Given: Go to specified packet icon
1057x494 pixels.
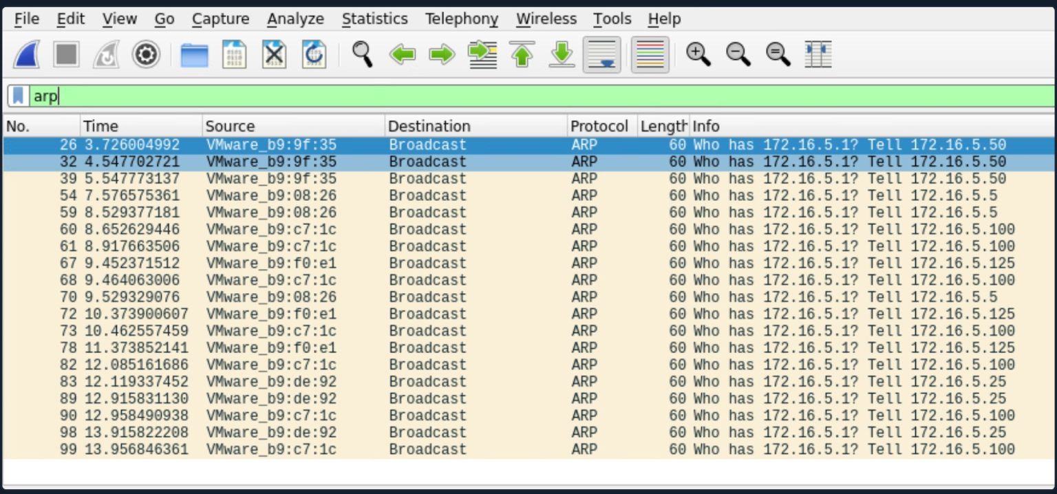Looking at the screenshot, I should pyautogui.click(x=482, y=54).
